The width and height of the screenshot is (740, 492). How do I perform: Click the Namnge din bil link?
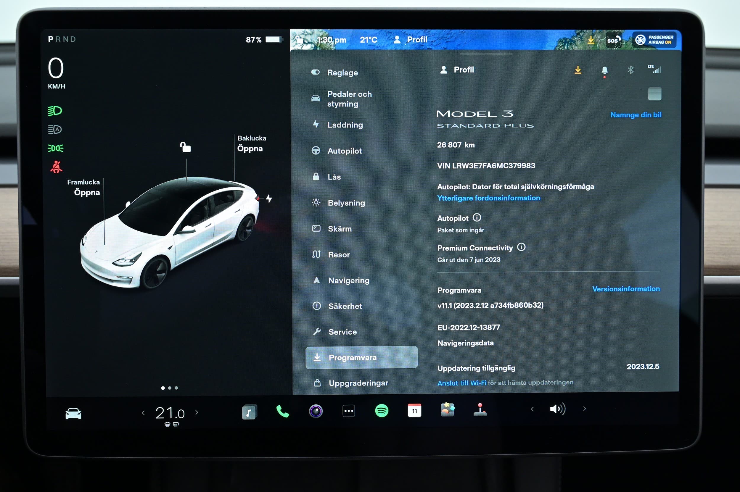(636, 115)
